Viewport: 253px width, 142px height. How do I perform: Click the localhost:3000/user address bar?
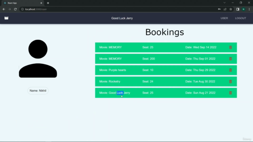(119, 9)
